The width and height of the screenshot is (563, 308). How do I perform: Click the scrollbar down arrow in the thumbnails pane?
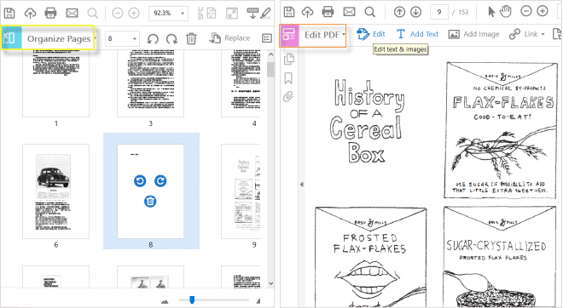tap(270, 283)
